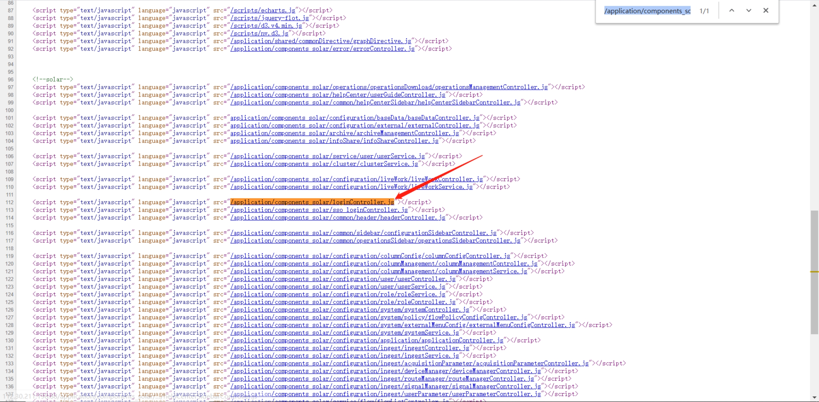Viewport: 819px width, 402px height.
Task: Click next match arrow in find bar
Action: pyautogui.click(x=749, y=11)
